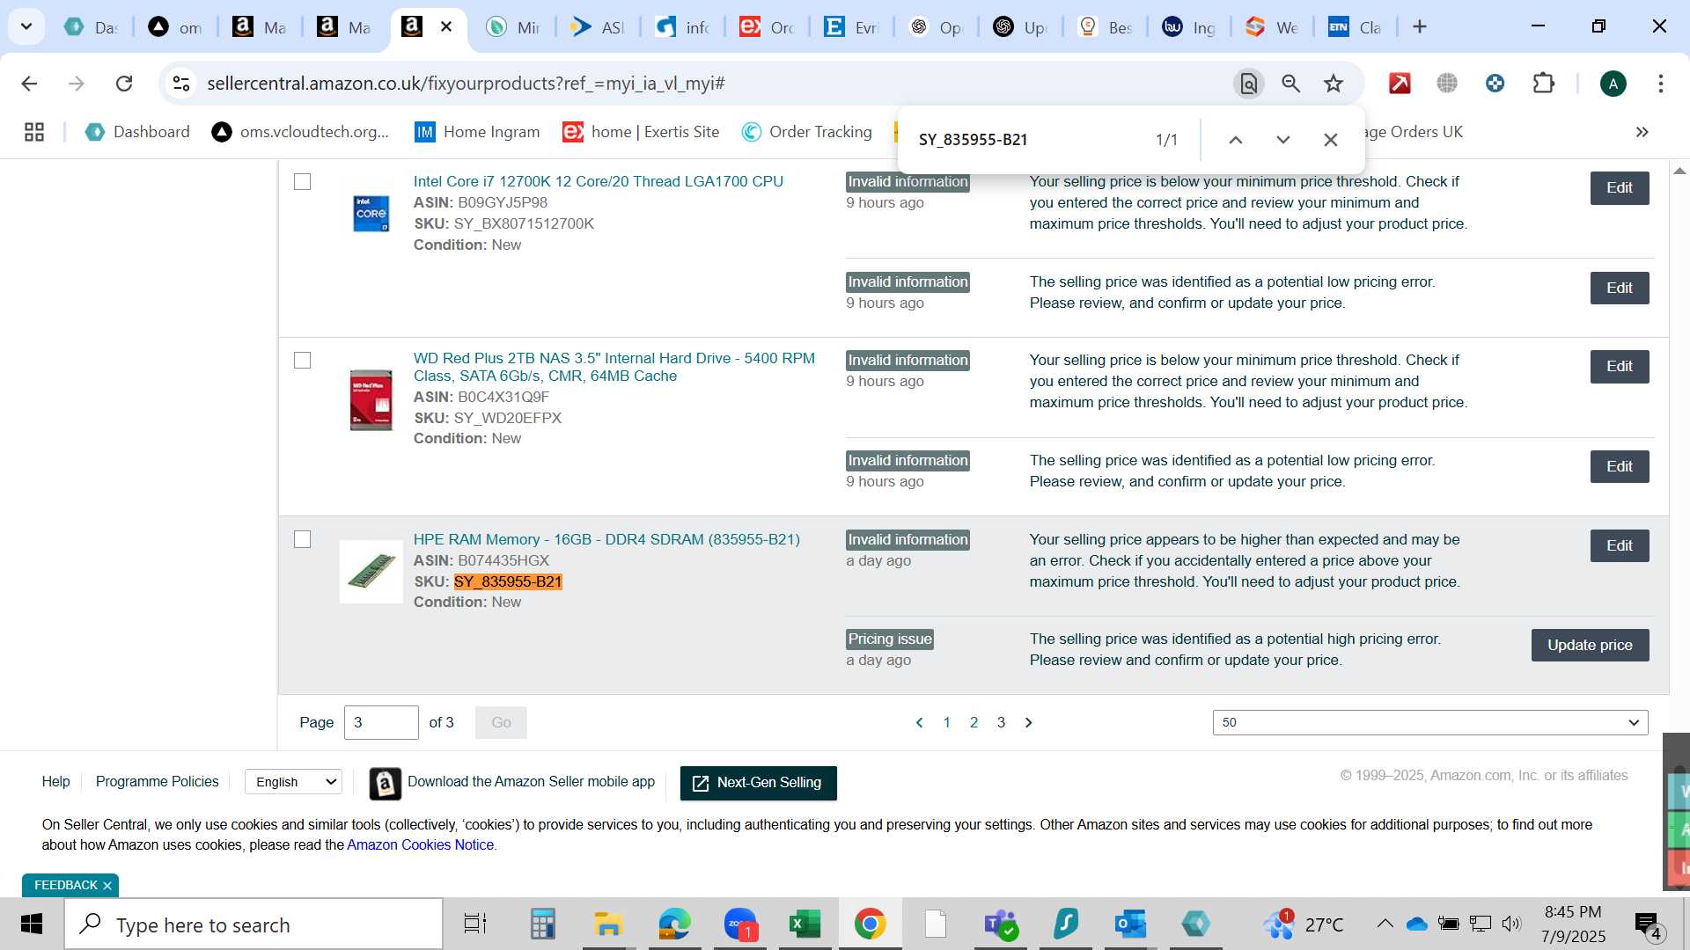Show more bookmarks with double chevron

coord(1642,132)
